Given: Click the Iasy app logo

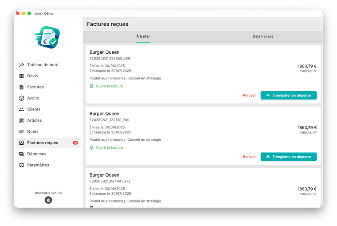Looking at the screenshot, I should [47, 37].
